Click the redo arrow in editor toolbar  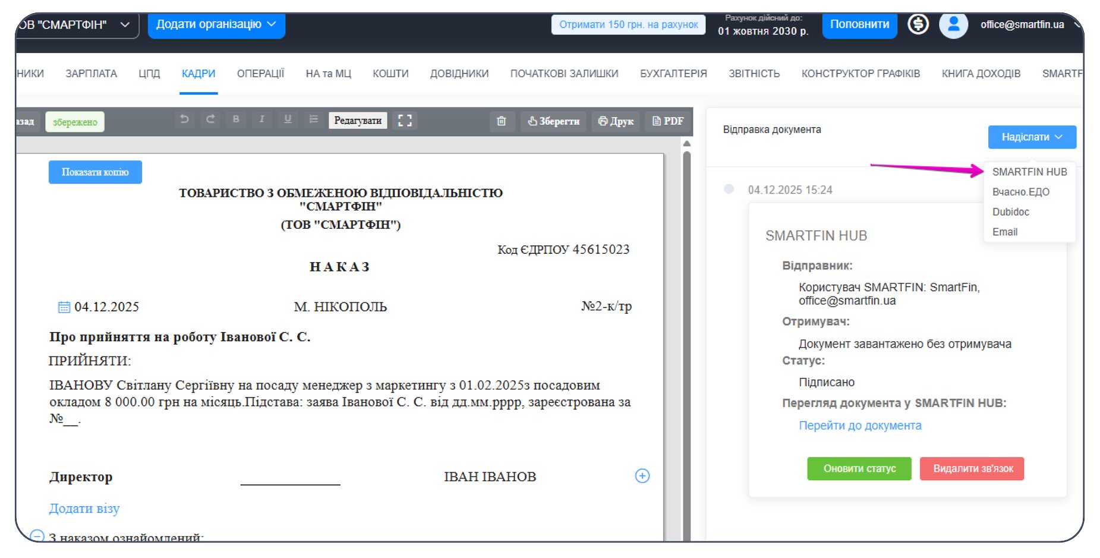(x=210, y=119)
